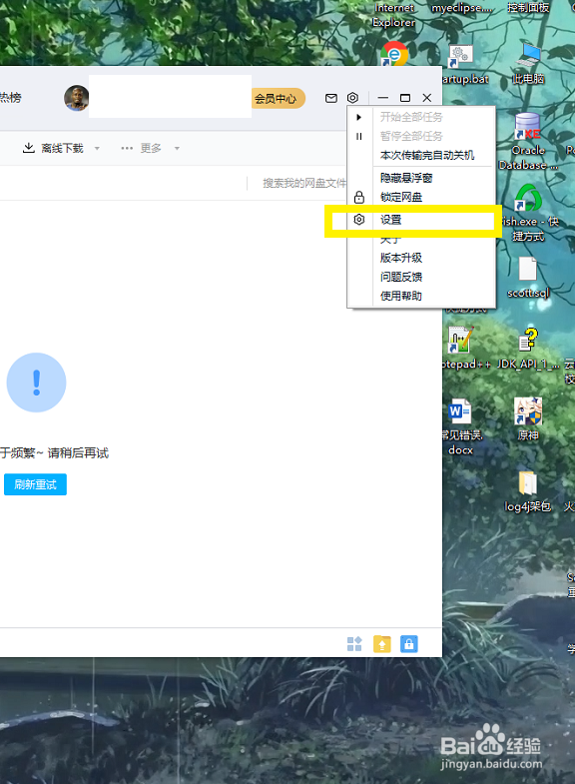Click the hexagon settings icon in title bar
This screenshot has height=784, width=575.
click(x=352, y=98)
